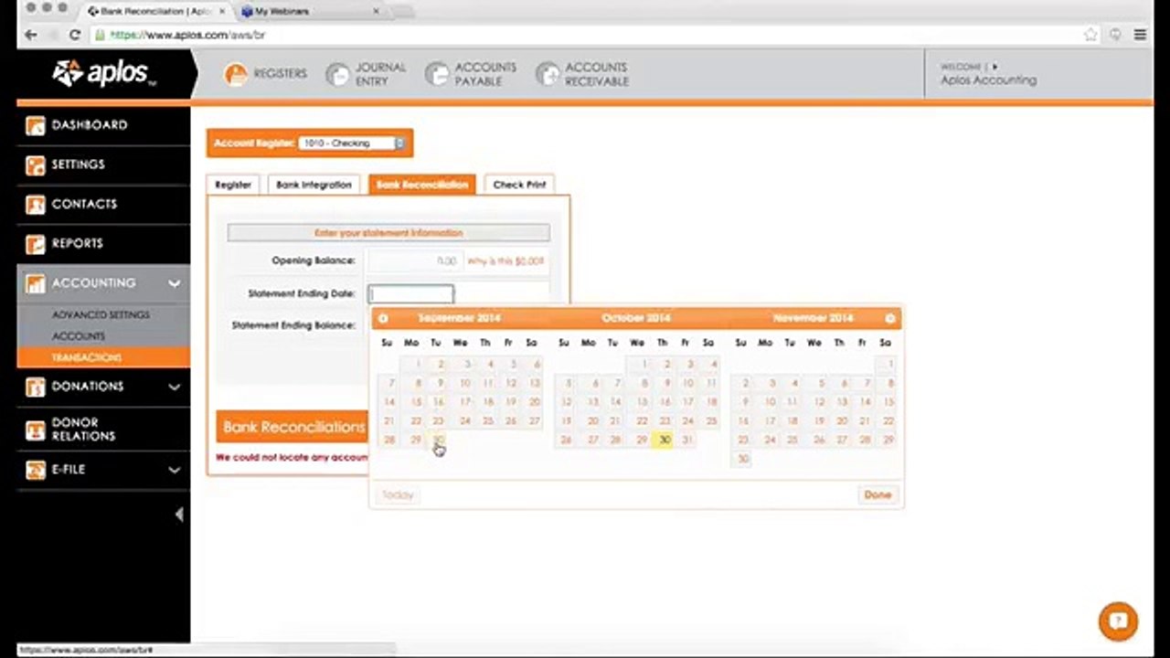Click the browser back arrow
Viewport: 1170px width, 658px height.
click(x=31, y=35)
